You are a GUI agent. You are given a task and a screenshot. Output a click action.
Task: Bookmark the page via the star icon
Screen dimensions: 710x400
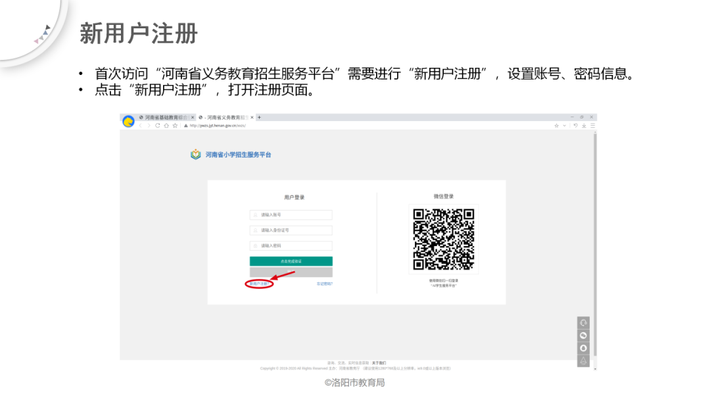point(174,125)
